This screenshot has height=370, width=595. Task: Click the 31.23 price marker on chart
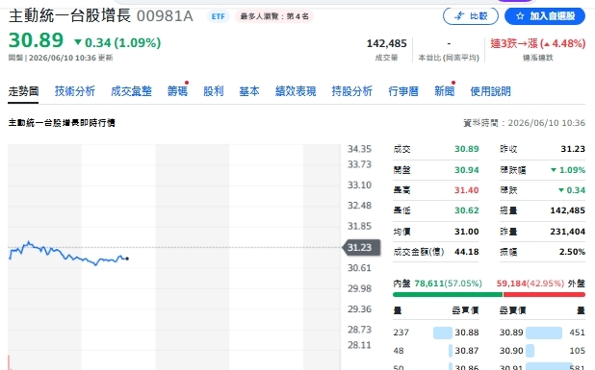pos(361,247)
